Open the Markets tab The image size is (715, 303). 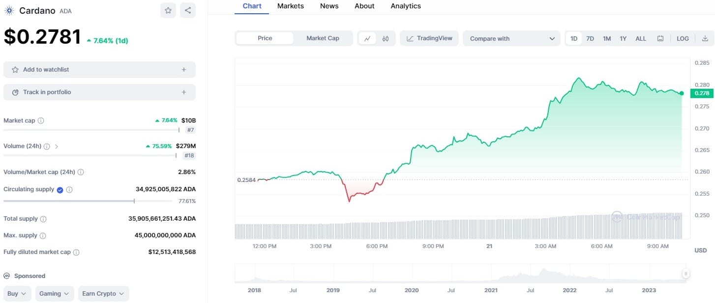290,6
